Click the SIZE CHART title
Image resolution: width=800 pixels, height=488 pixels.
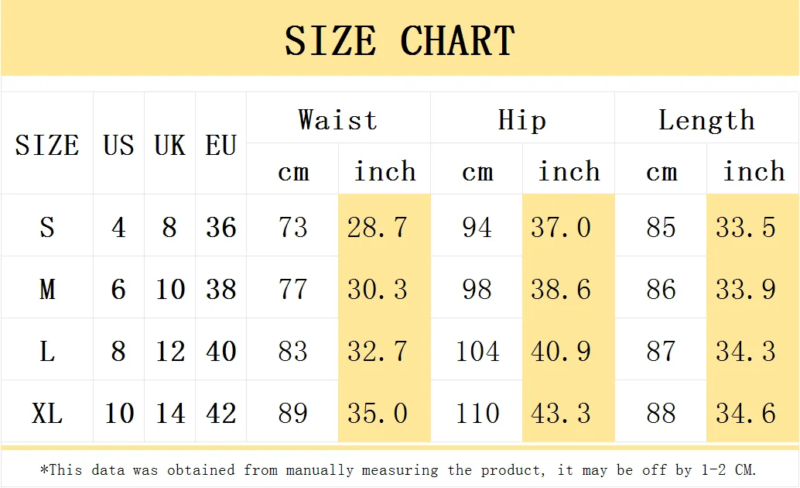399,40
